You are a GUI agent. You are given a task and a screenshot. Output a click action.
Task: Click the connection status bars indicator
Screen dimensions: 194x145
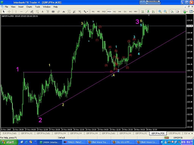coord(167,138)
